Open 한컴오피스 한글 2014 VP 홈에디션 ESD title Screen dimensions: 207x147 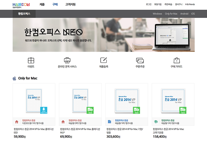click(x=34, y=131)
